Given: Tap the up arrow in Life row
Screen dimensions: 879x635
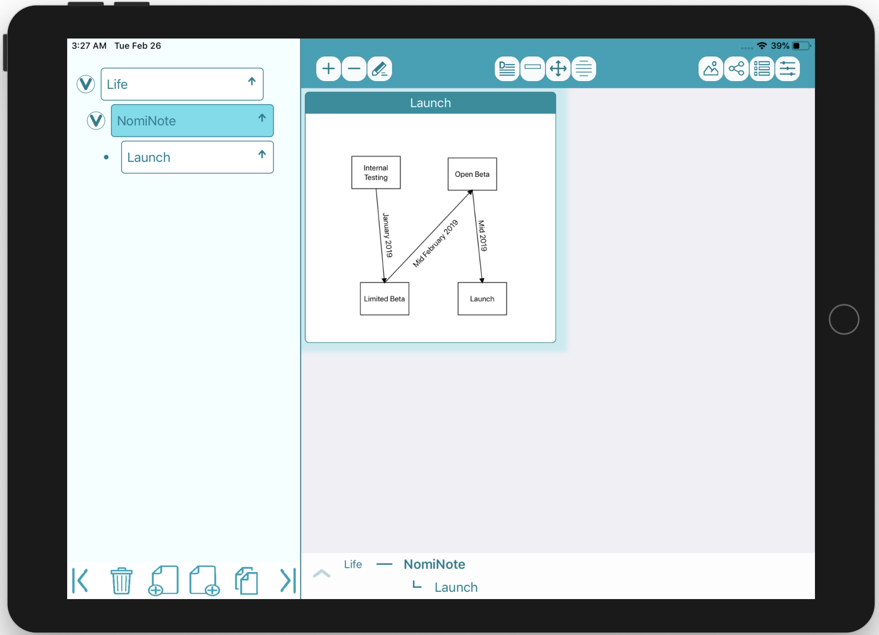Looking at the screenshot, I should [252, 81].
